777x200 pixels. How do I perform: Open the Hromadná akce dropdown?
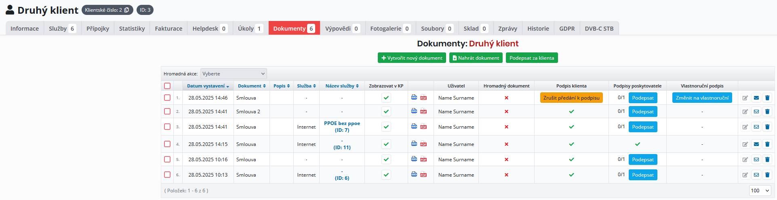tap(234, 74)
